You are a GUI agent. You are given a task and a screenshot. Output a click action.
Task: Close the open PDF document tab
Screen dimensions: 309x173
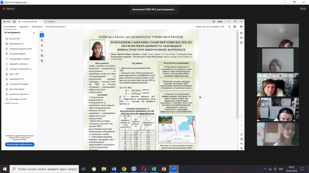pos(41,22)
